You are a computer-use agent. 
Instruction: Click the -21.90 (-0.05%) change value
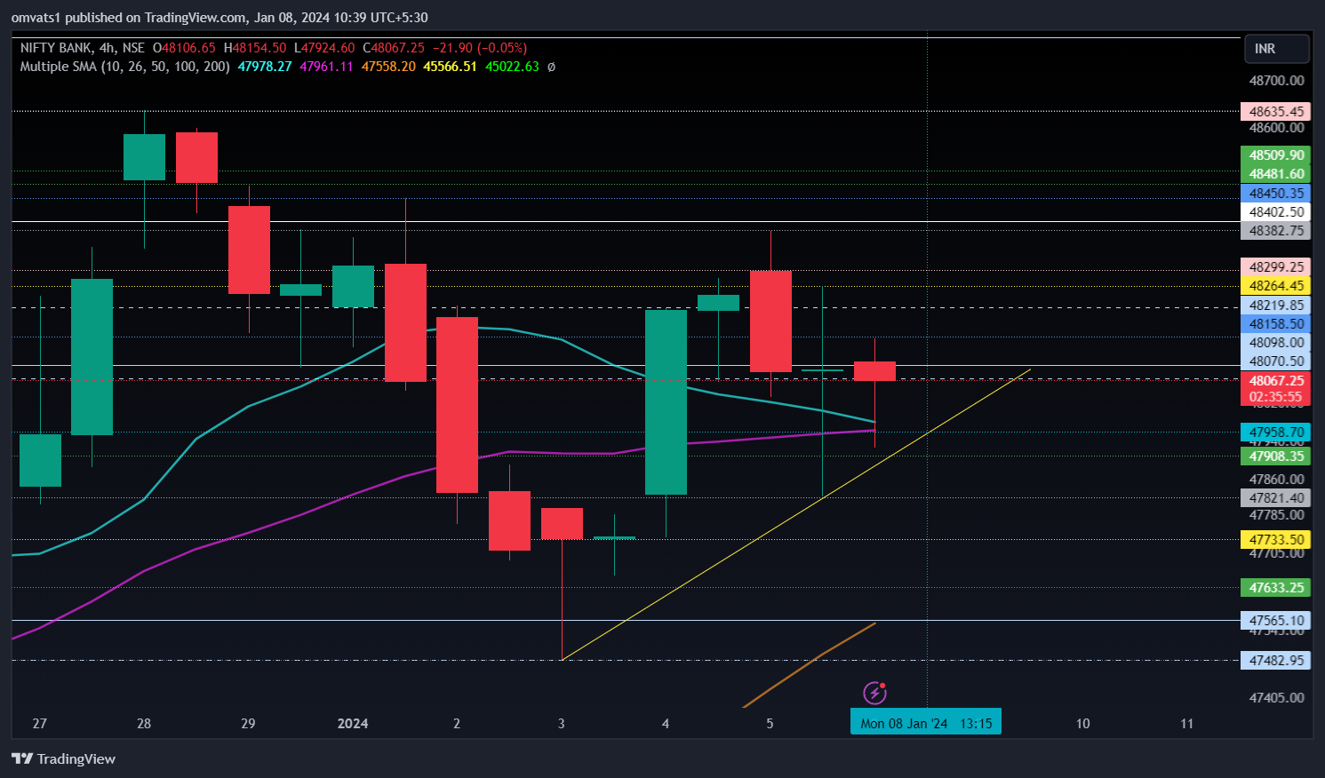pos(480,48)
